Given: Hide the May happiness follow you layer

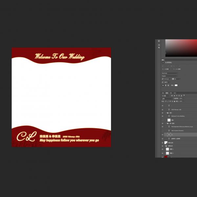Looking at the screenshot, I should 163,126.
